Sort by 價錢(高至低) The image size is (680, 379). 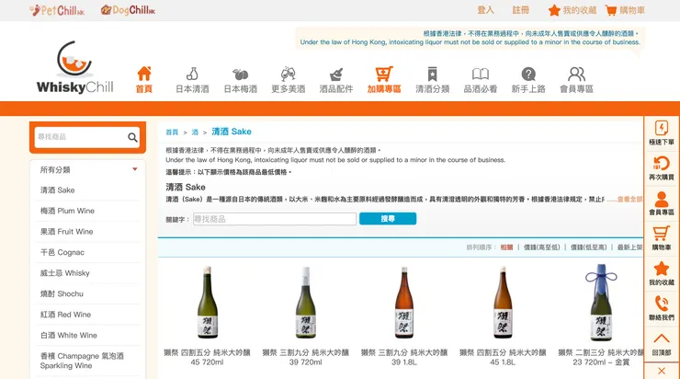tap(541, 247)
